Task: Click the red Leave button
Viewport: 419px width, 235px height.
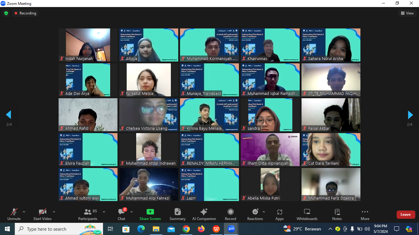Action: tap(406, 214)
